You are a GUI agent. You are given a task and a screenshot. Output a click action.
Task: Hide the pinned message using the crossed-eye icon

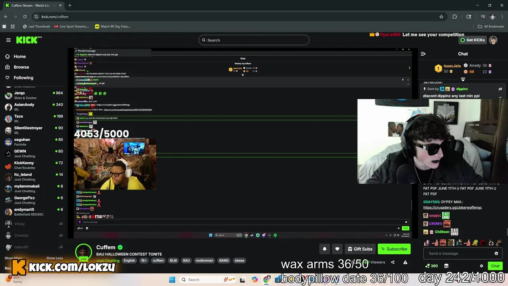[x=500, y=89]
